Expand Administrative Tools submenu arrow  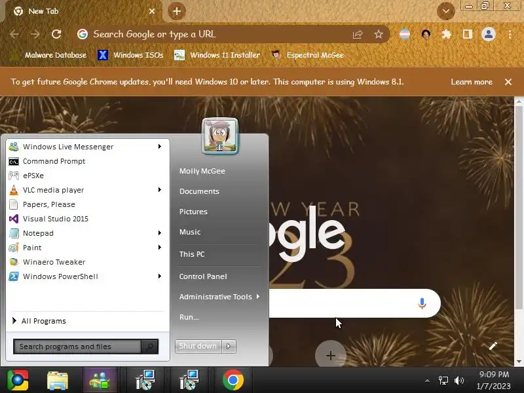[258, 297]
